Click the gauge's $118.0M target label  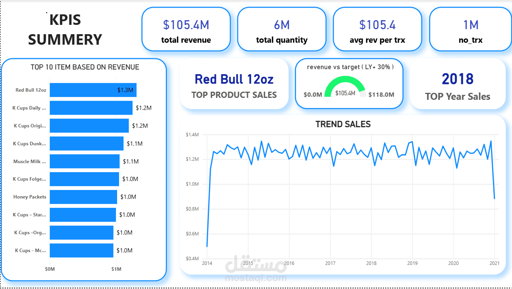pyautogui.click(x=381, y=95)
